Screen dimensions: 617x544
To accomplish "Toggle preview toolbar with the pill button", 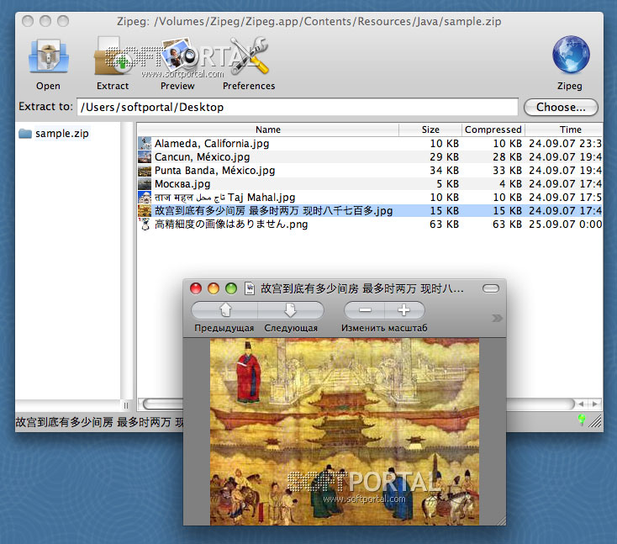I will (x=491, y=288).
